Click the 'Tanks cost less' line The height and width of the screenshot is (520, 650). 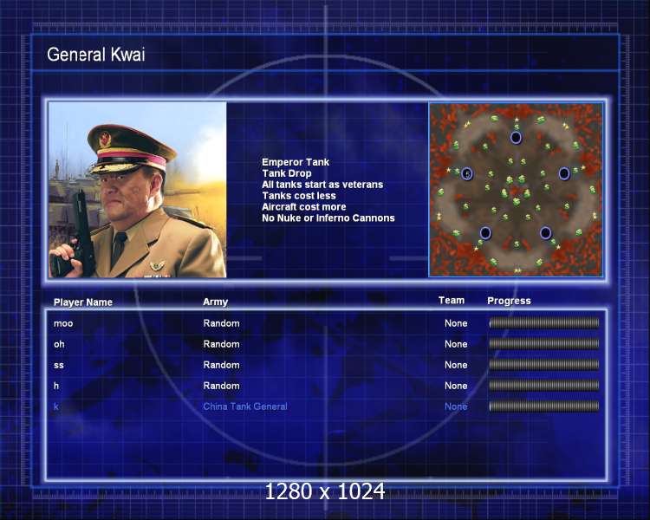click(x=299, y=196)
